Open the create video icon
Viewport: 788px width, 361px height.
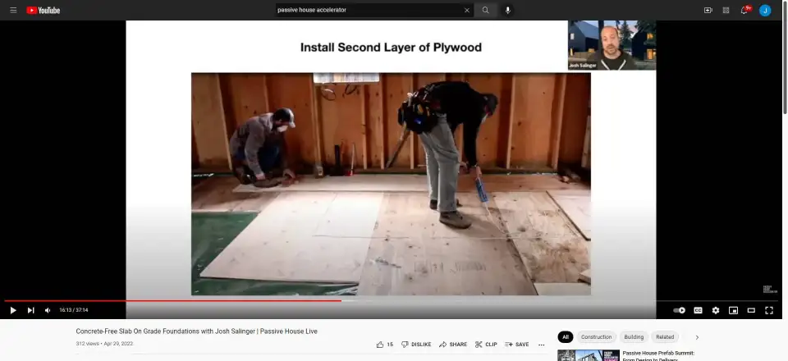[708, 10]
